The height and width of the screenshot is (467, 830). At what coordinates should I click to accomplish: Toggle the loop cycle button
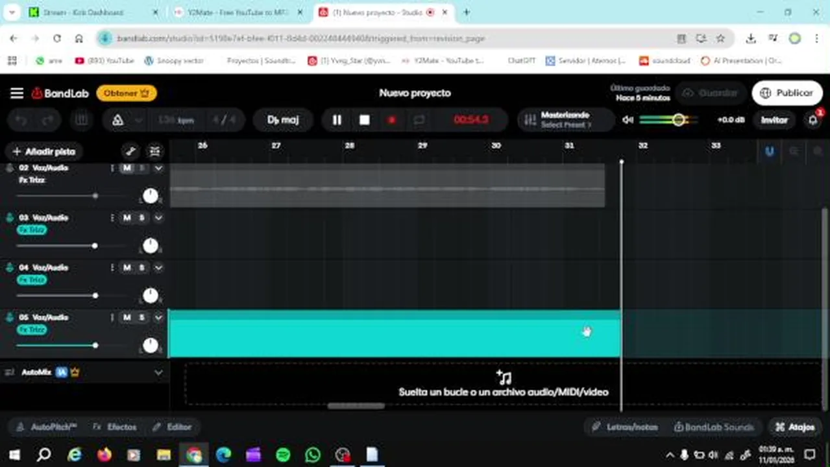(x=419, y=120)
